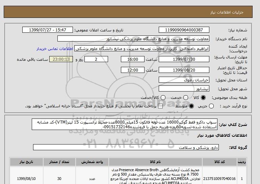This screenshot has height=184, width=260.
Task: Click the نام کالا column header
Action: pos(155,162)
